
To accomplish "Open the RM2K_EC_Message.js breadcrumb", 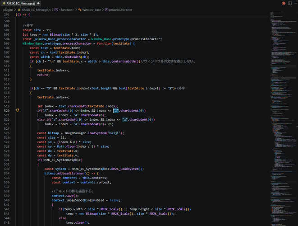I will [36, 10].
